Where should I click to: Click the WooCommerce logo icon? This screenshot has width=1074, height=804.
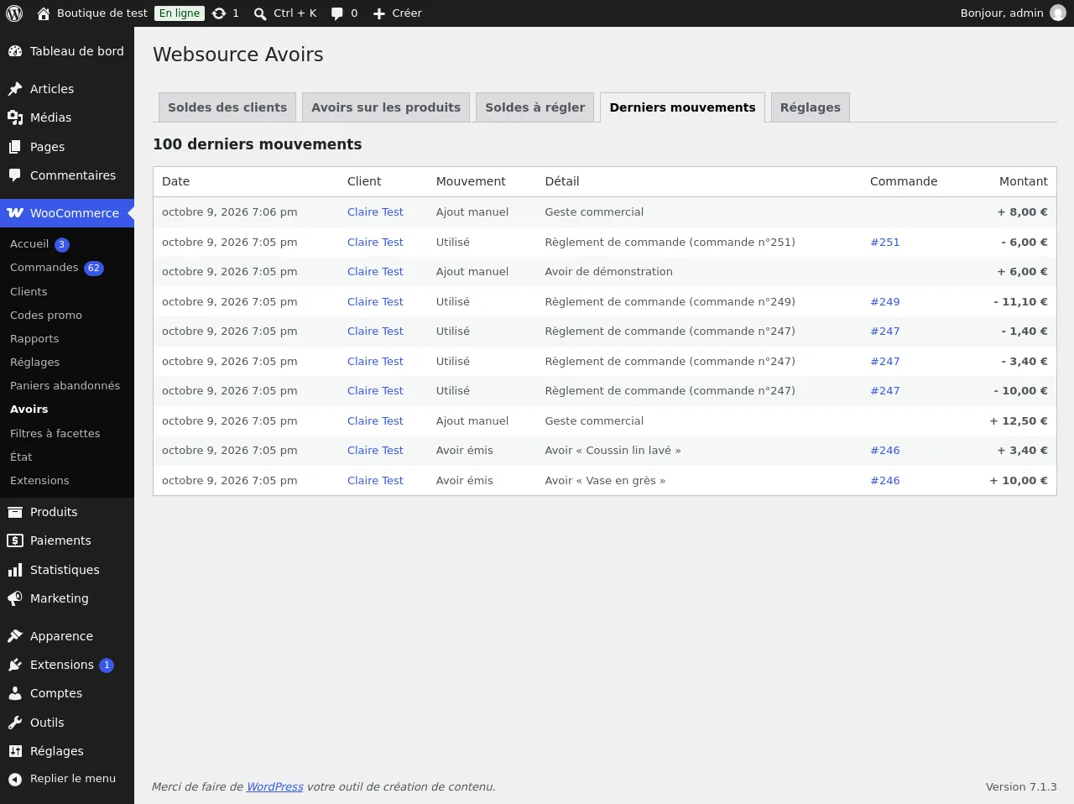point(15,213)
